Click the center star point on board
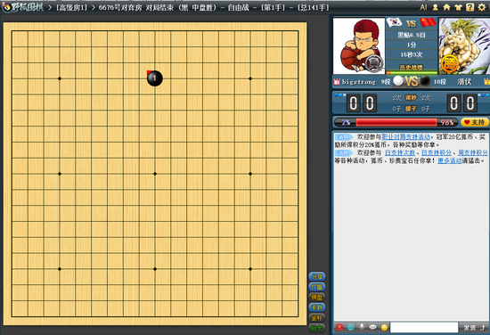The width and height of the screenshot is (490, 335). (155, 174)
